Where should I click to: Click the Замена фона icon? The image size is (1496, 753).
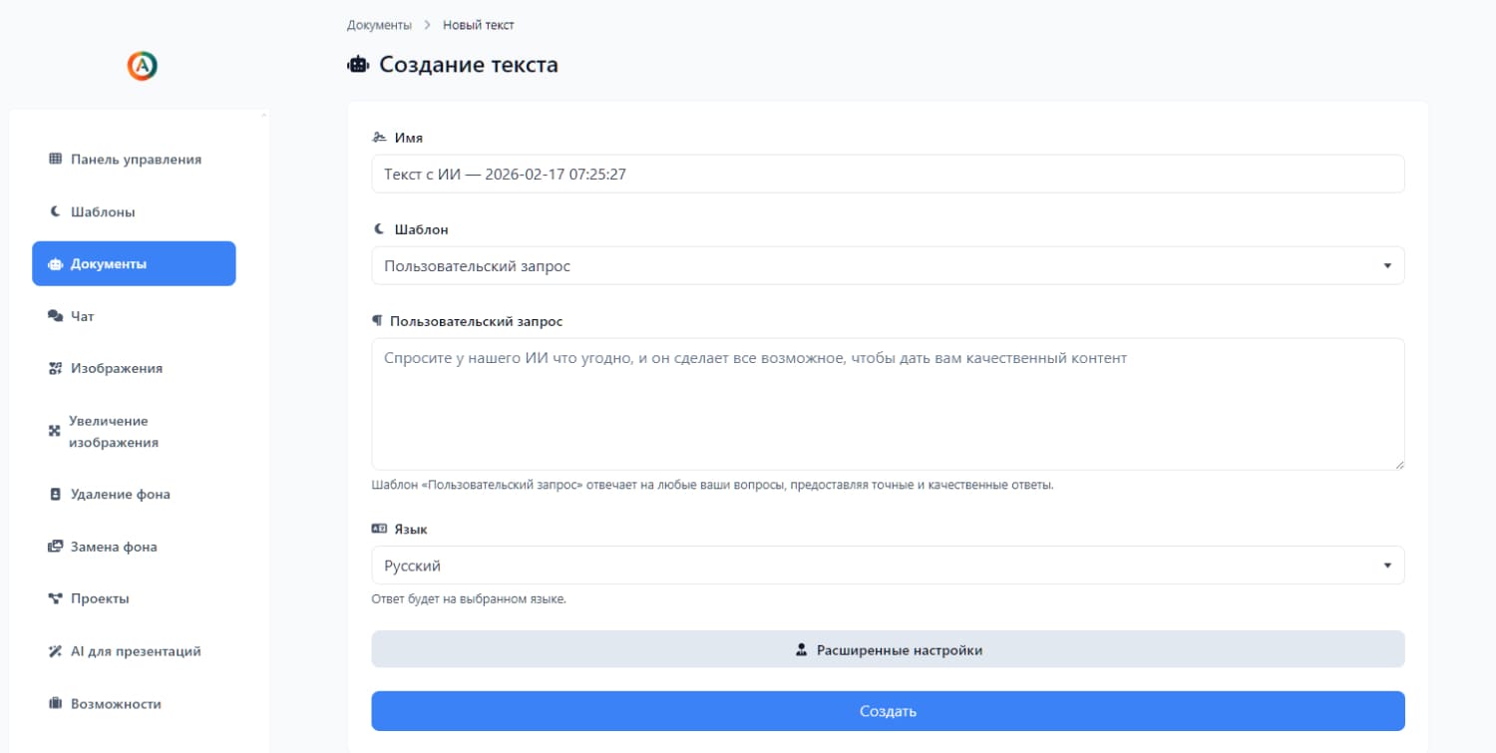click(56, 547)
